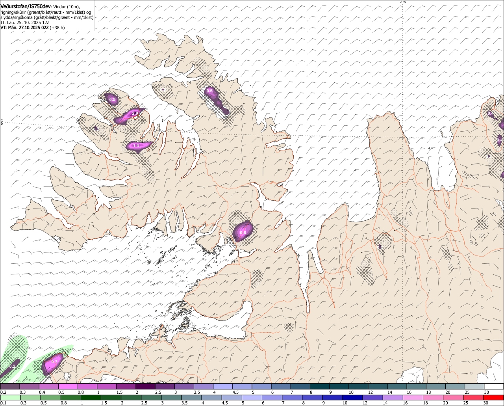The width and height of the screenshot is (504, 406).
Task: Pick the white upper swatch after 30
Action: pyautogui.click(x=494, y=387)
